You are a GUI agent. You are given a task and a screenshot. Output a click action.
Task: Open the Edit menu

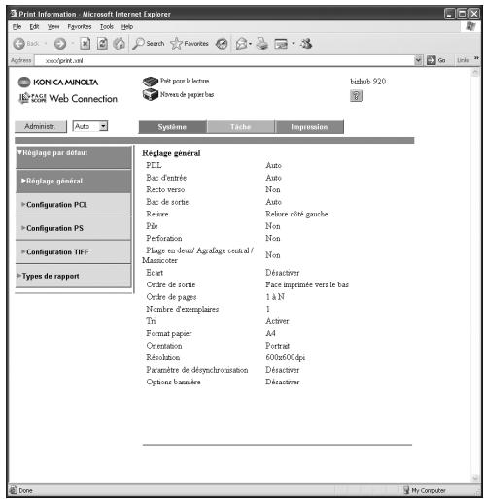click(34, 27)
